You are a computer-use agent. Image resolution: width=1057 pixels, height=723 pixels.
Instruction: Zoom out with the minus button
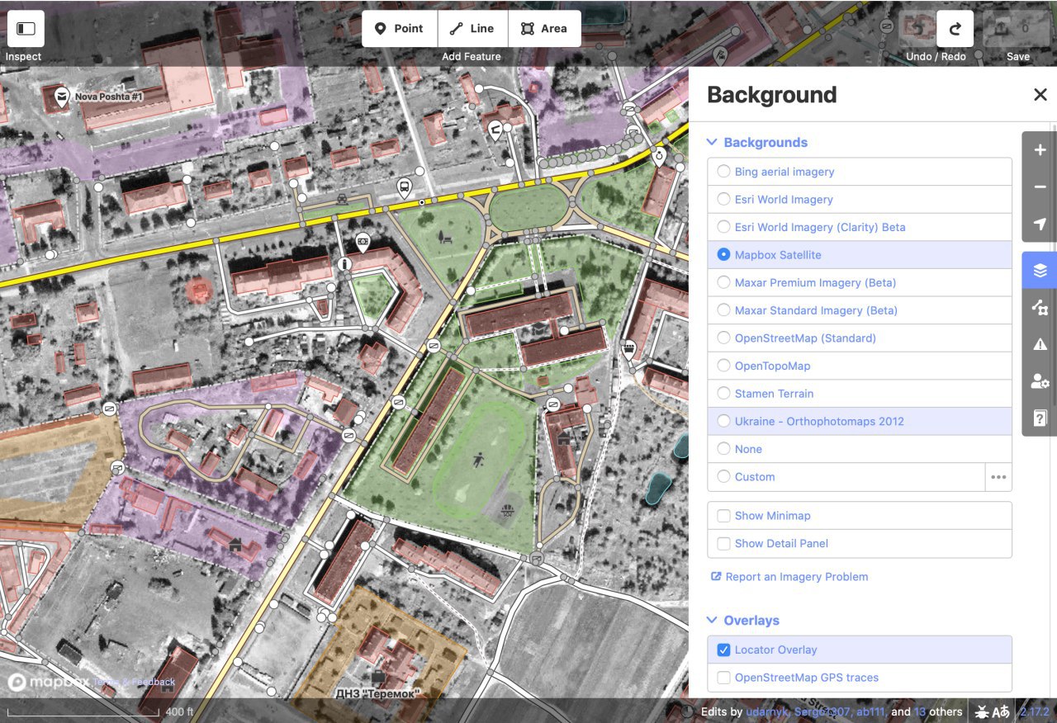pyautogui.click(x=1040, y=187)
